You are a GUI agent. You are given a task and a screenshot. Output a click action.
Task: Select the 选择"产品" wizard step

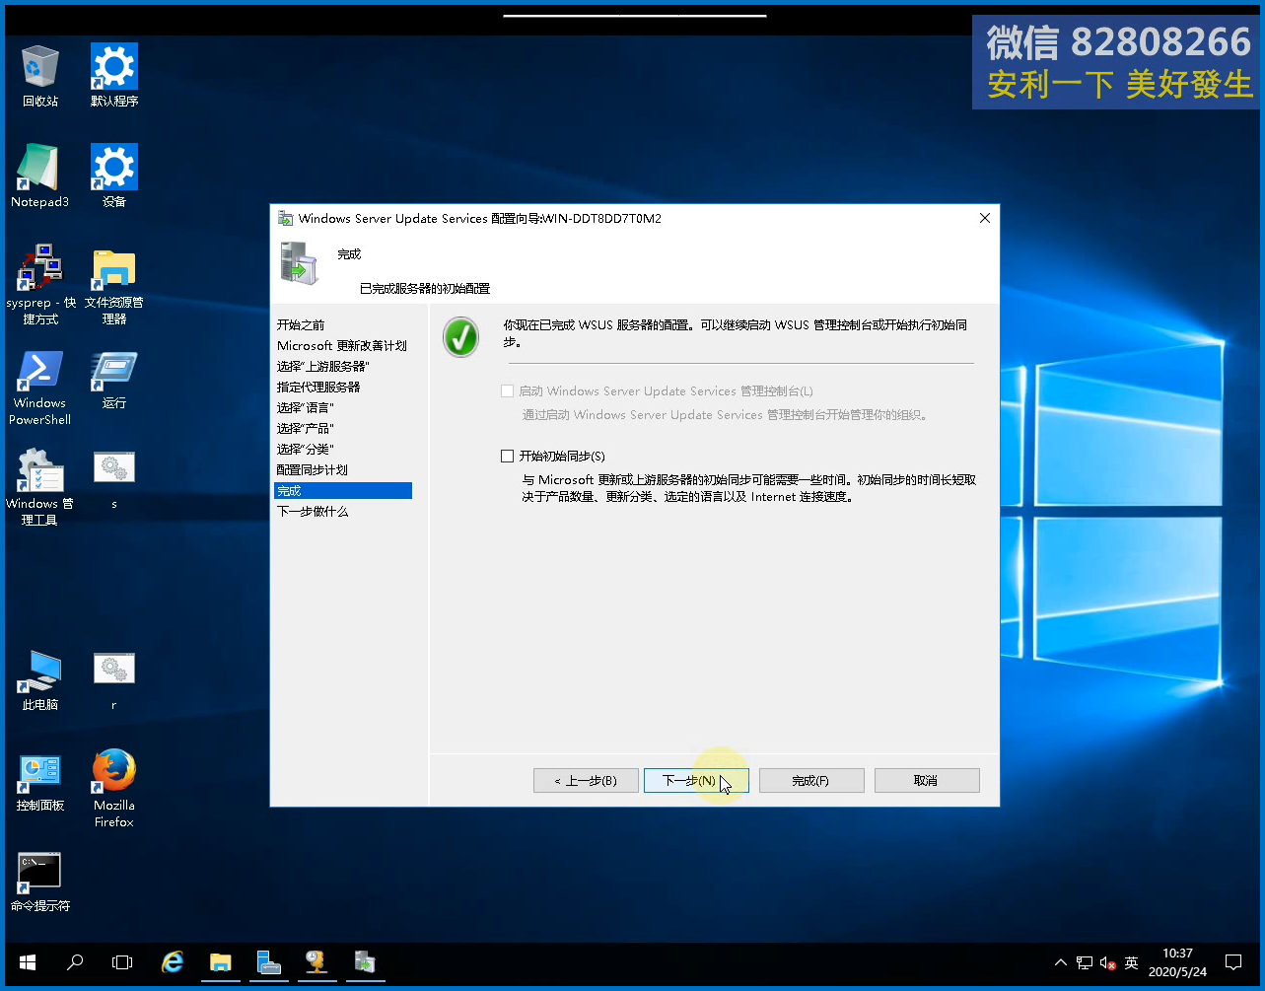click(306, 428)
